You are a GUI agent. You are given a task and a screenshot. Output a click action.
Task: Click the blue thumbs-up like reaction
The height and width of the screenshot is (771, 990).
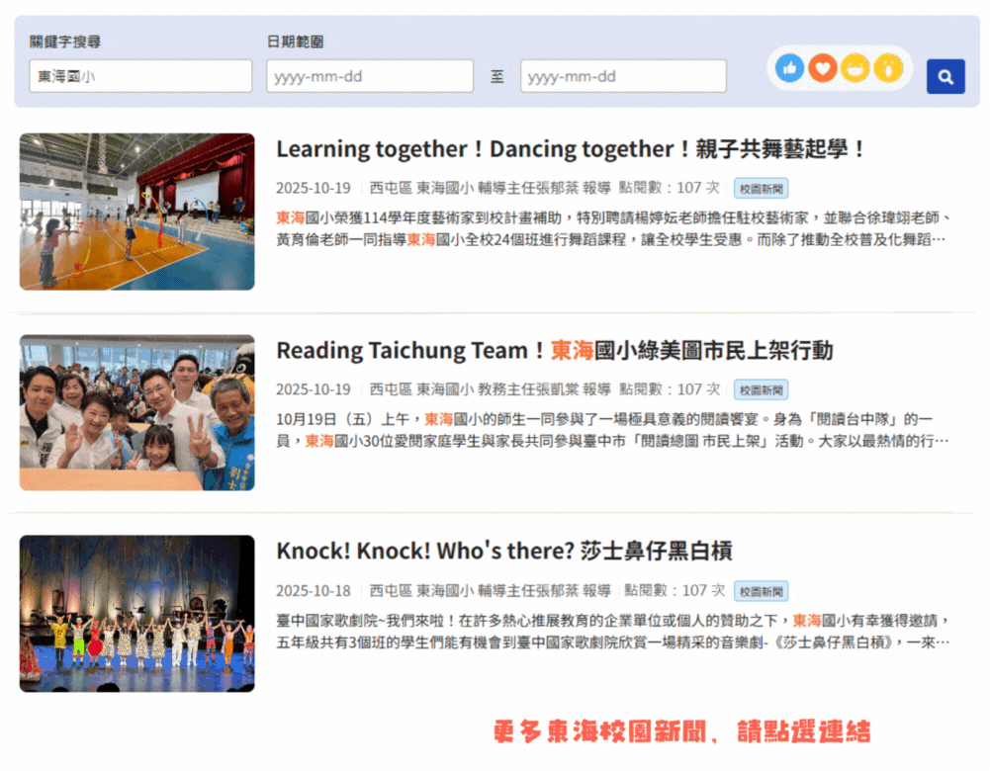789,68
